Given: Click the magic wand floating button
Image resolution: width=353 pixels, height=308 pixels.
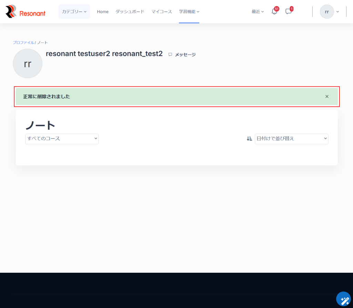Looking at the screenshot, I should point(344,300).
